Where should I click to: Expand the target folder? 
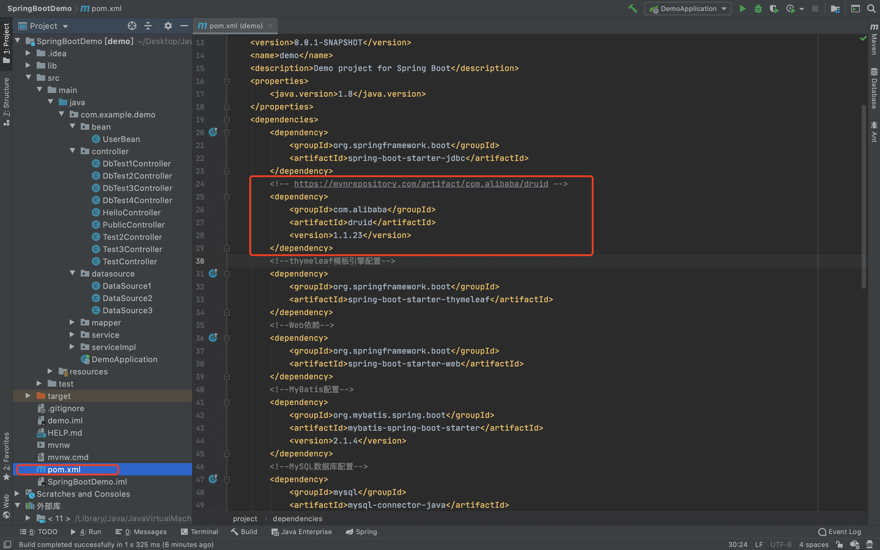coord(28,396)
